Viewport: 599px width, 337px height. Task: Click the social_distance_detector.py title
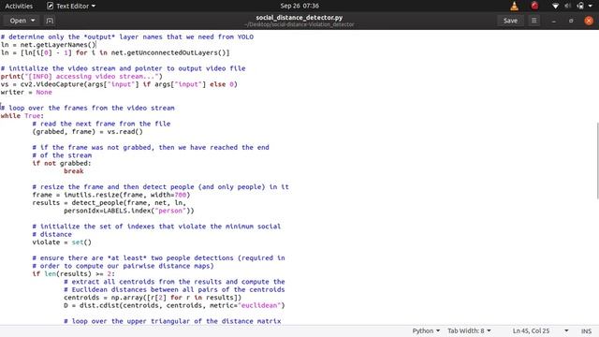(x=299, y=18)
